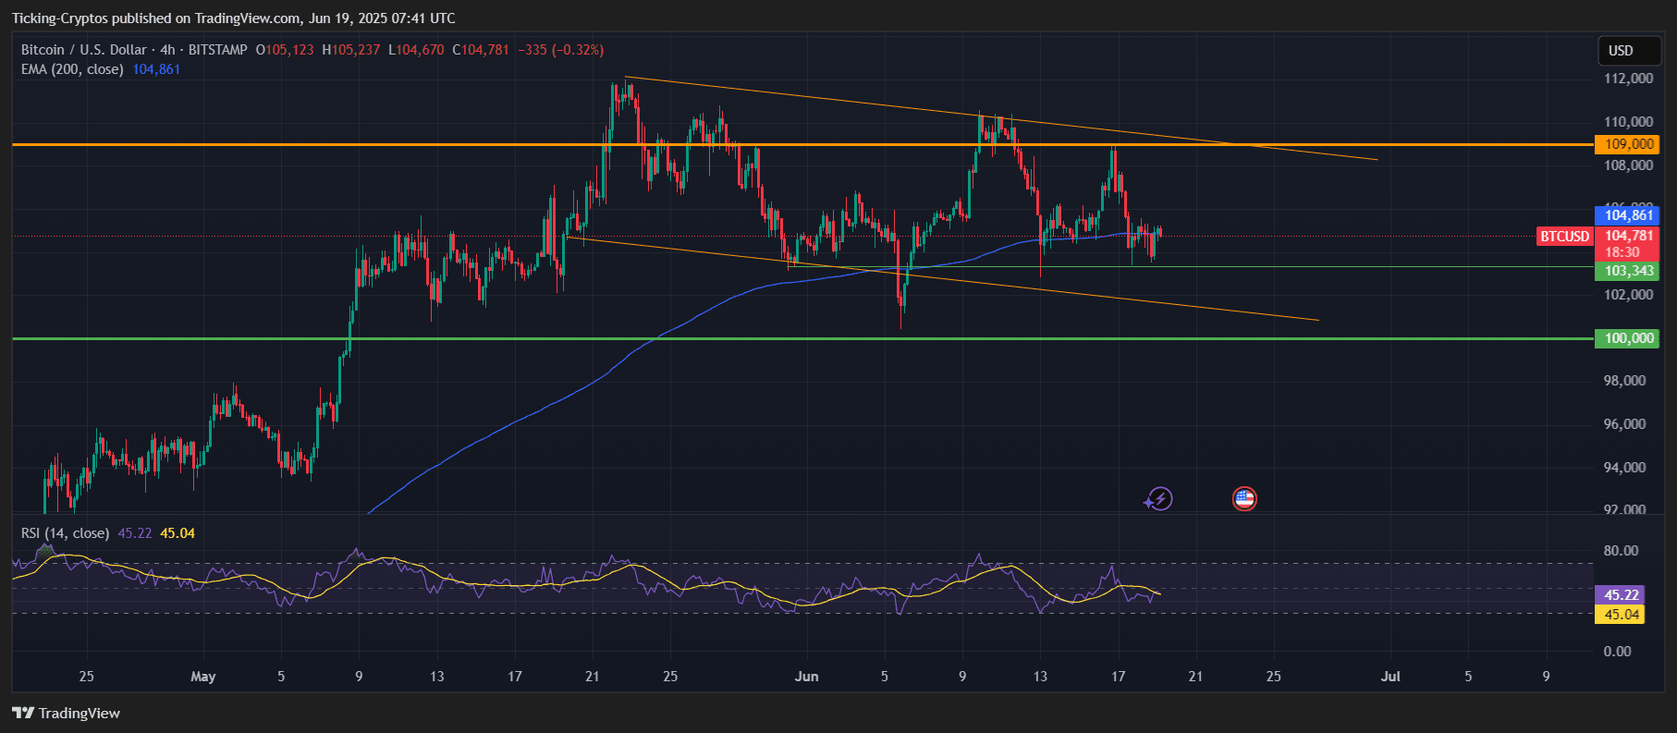1677x733 pixels.
Task: Click the yellow 45.04 RSI value label
Action: pos(1621,615)
